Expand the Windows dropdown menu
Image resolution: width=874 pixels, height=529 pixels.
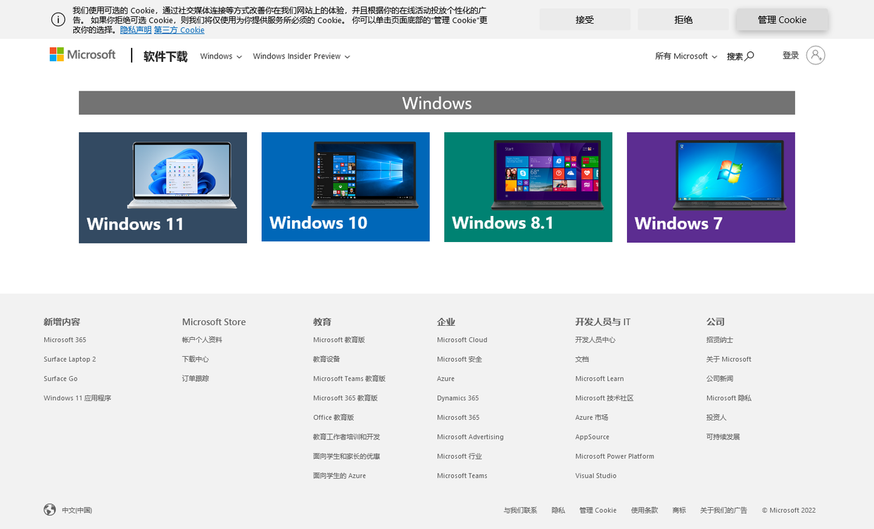pyautogui.click(x=221, y=56)
